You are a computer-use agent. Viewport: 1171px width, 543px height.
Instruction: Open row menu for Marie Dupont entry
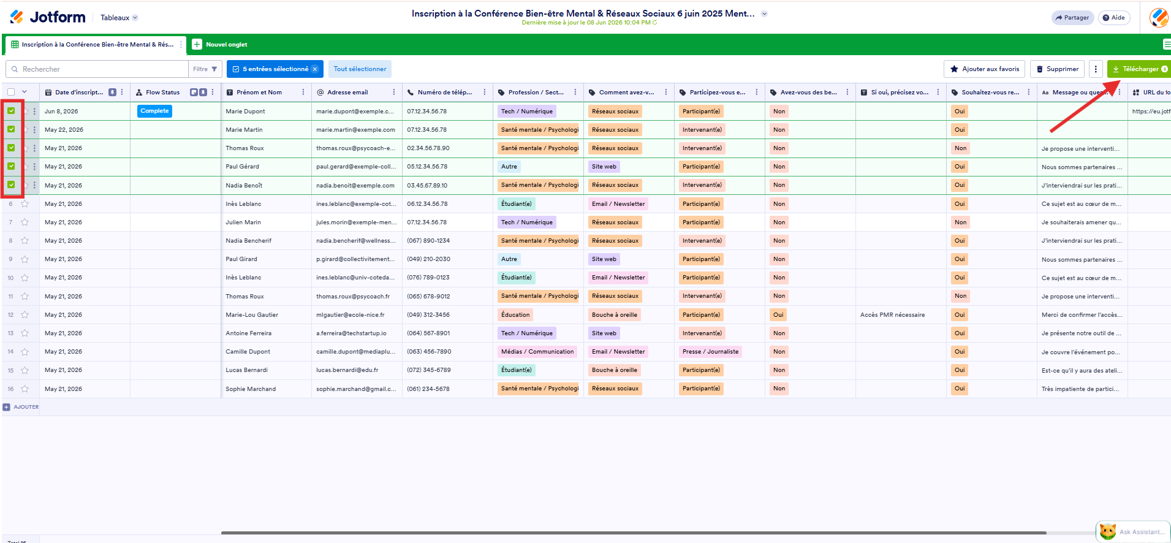(x=34, y=112)
